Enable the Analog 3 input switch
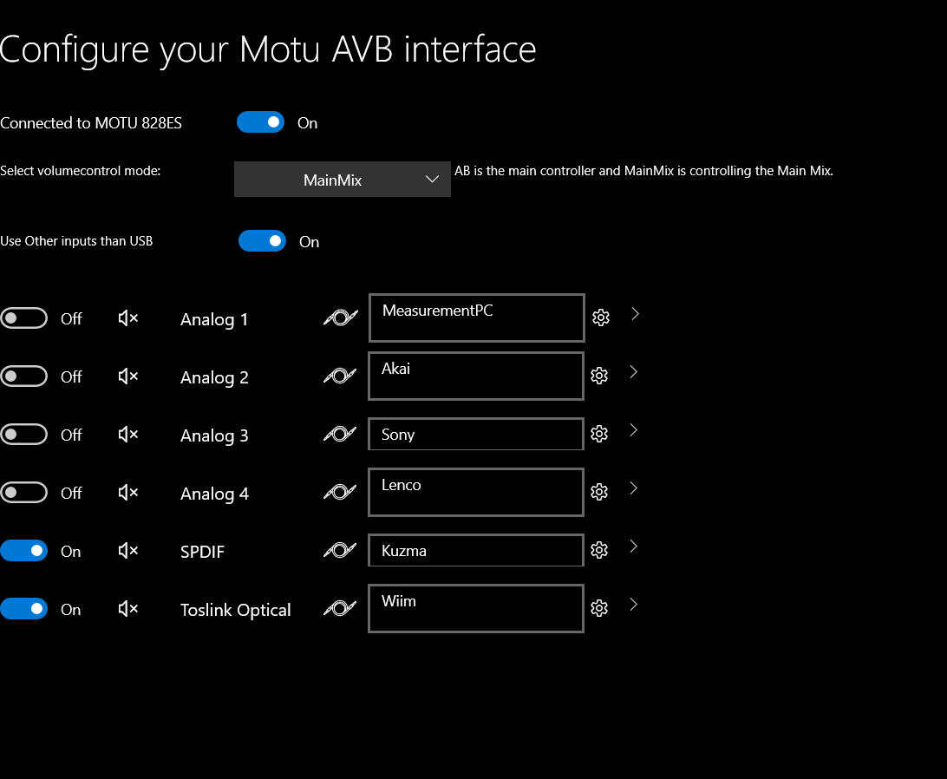The image size is (947, 779). click(x=24, y=435)
